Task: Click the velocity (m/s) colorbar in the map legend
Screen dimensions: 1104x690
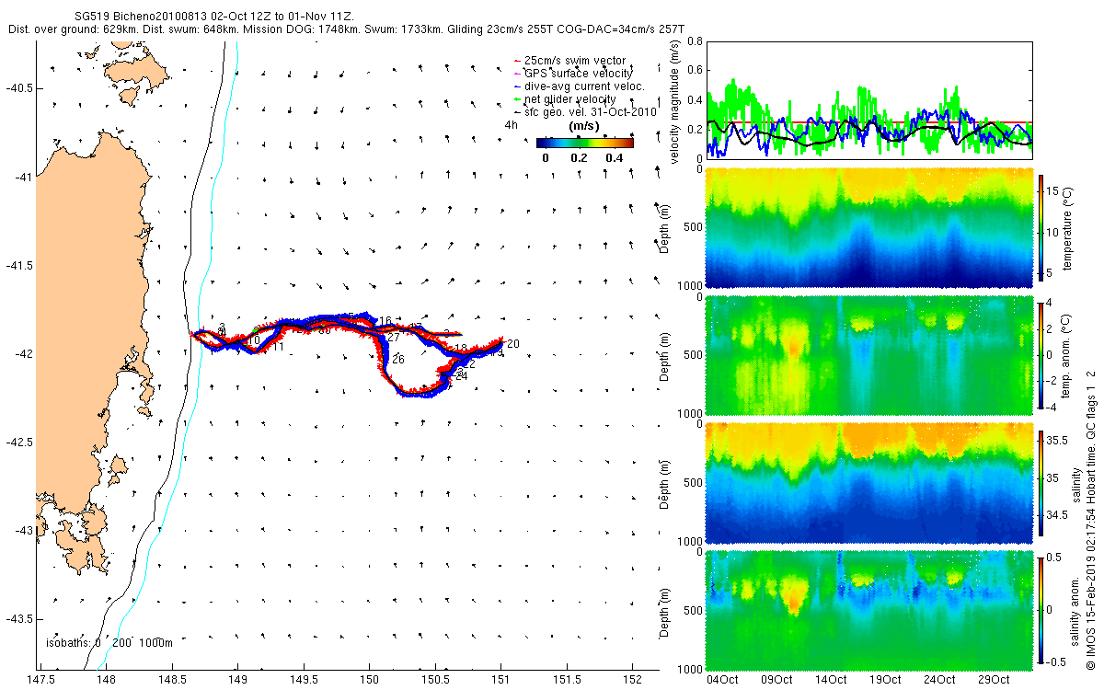Action: click(585, 143)
